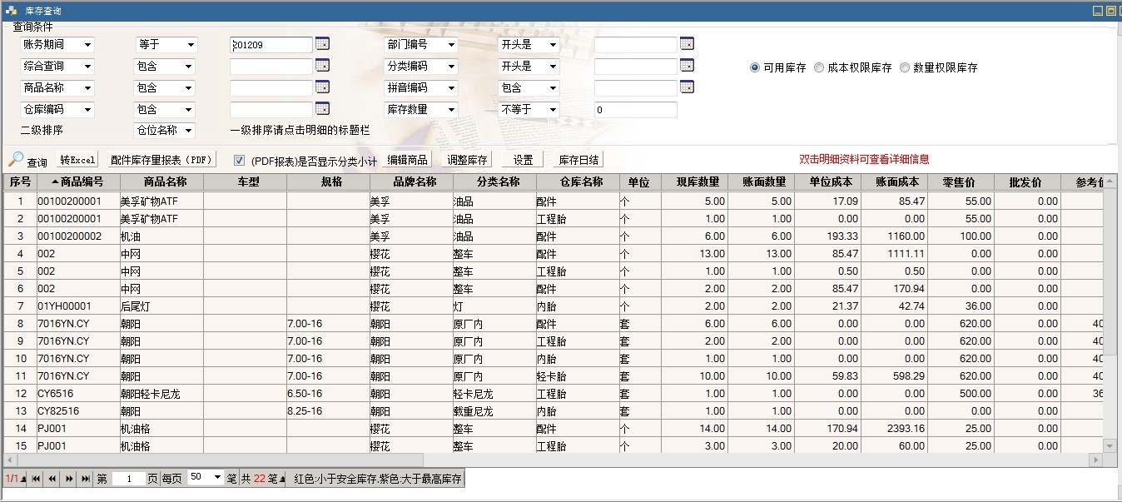Open the 二级排序 仓位名称 dropdown
This screenshot has width=1122, height=502.
point(188,131)
